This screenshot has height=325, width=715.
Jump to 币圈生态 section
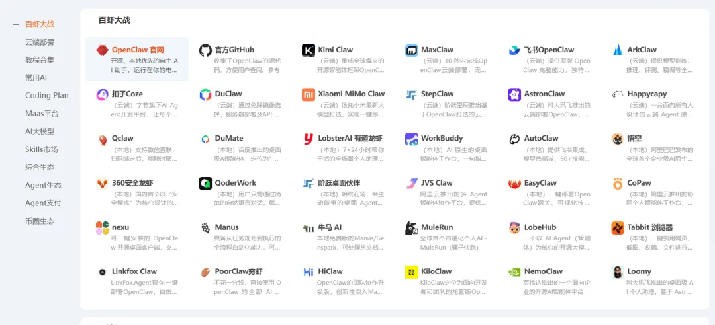[40, 221]
